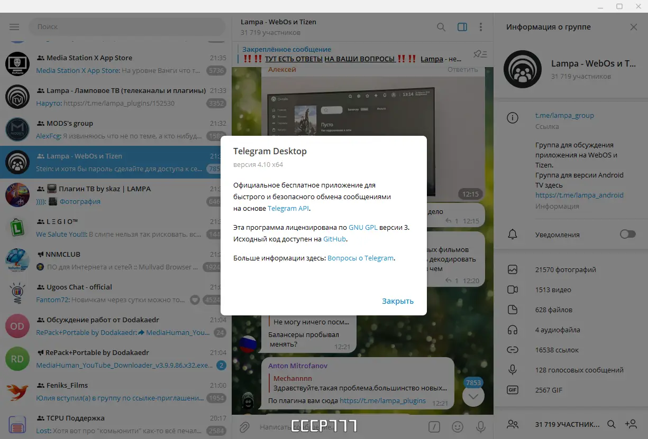Open the three-dot chat options menu
The height and width of the screenshot is (439, 648).
pyautogui.click(x=481, y=27)
